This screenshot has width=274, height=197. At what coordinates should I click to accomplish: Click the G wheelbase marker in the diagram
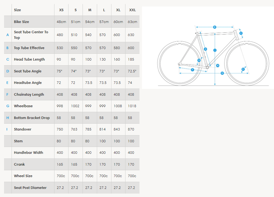pyautogui.click(x=222, y=73)
